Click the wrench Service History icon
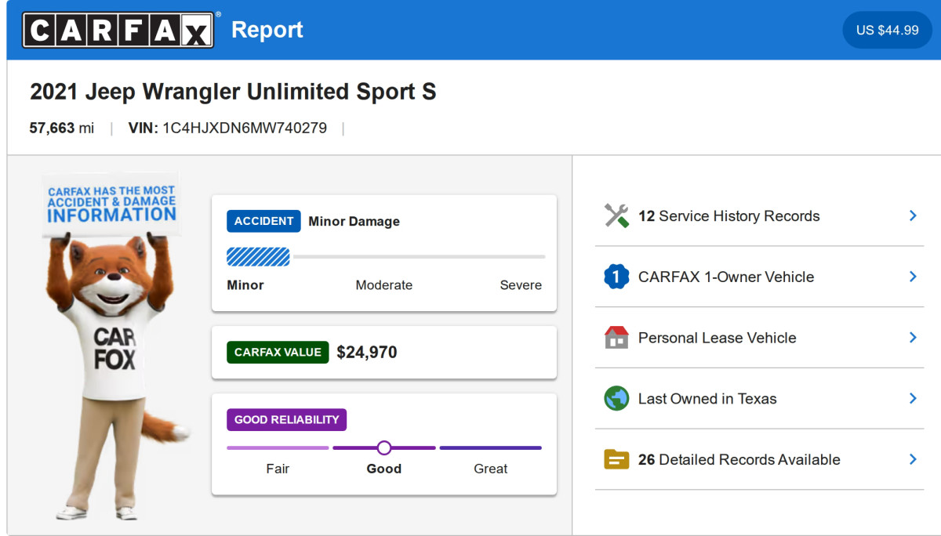This screenshot has width=941, height=536. tap(616, 216)
